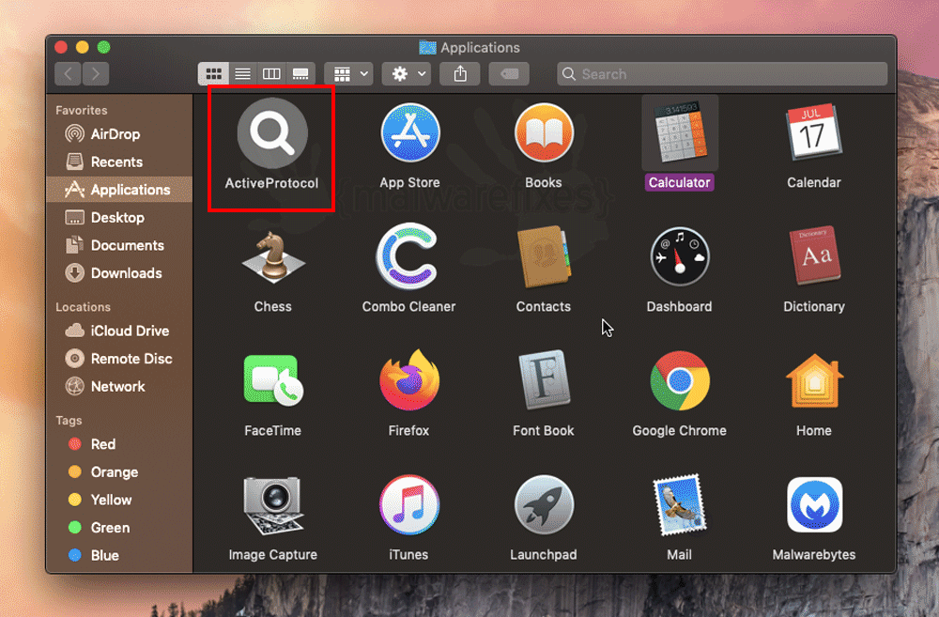
Task: Pick the Launchpad app icon
Action: (x=544, y=505)
